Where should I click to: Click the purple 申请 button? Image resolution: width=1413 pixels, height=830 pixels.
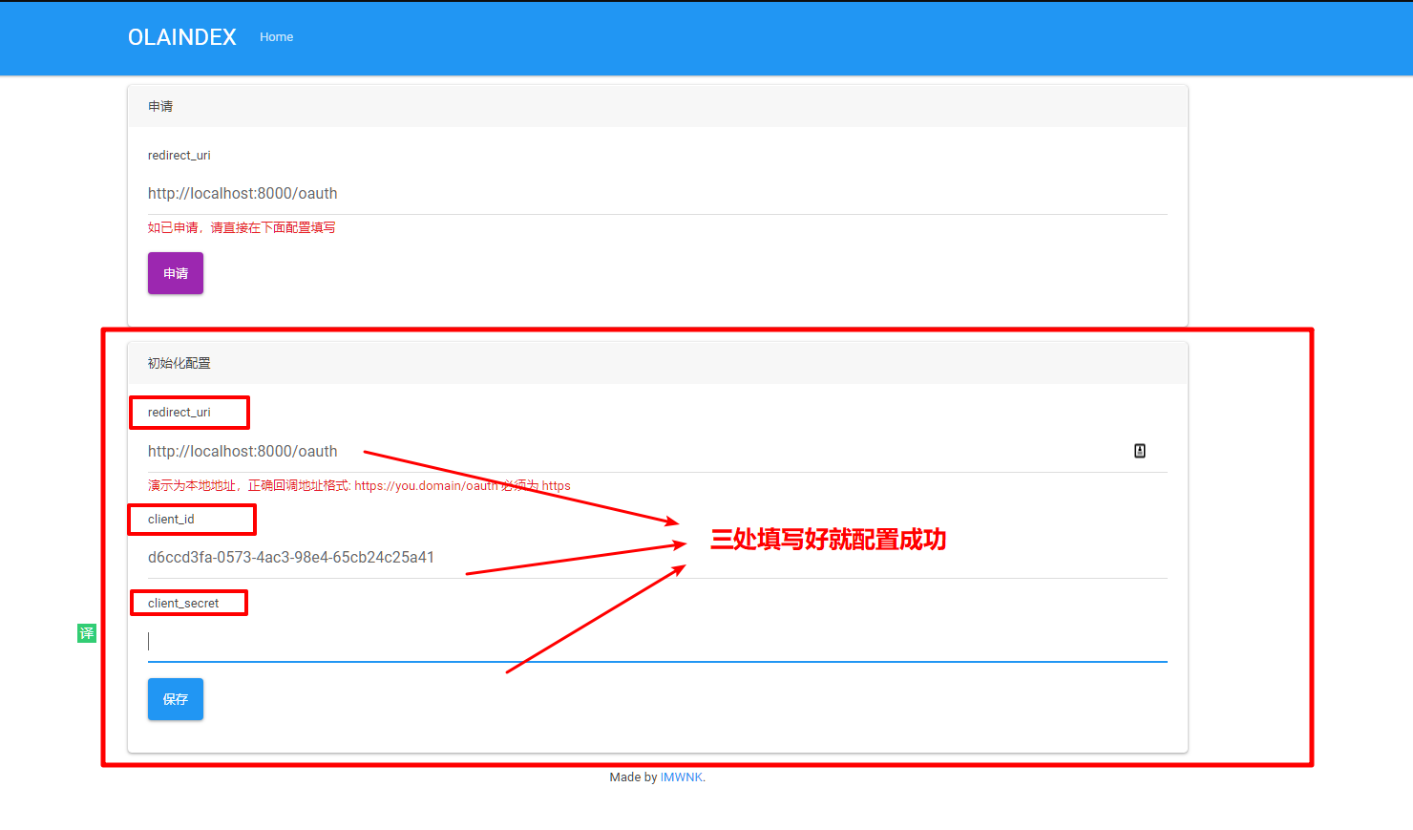point(176,273)
